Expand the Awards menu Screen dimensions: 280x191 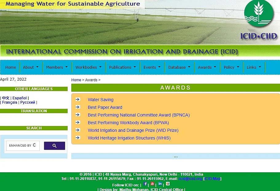click(x=207, y=67)
